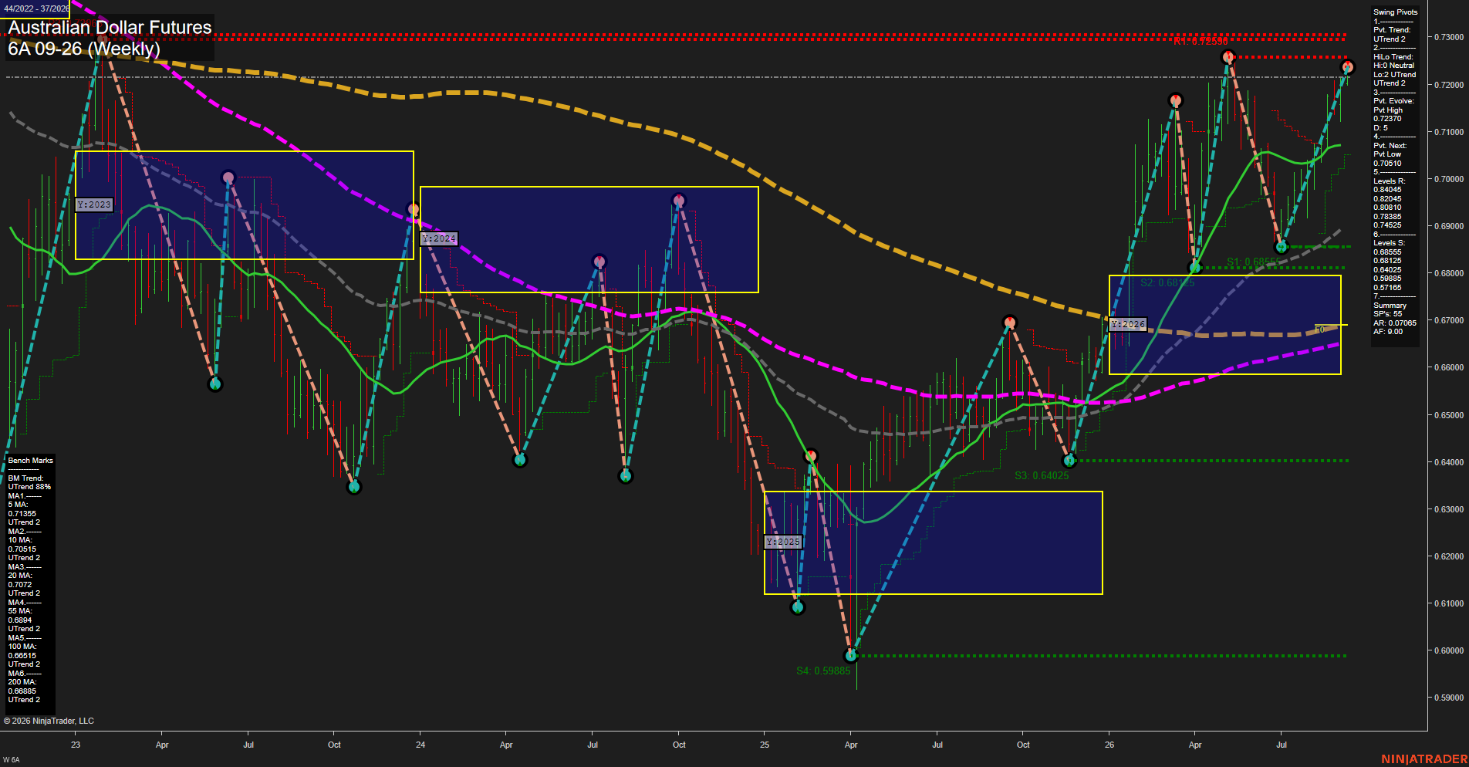Click the 23 year label on time axis

(x=76, y=745)
